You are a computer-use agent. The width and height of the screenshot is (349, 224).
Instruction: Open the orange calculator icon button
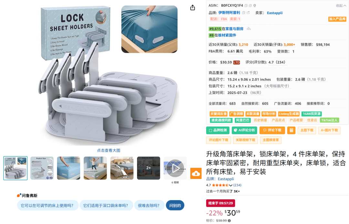291,130
